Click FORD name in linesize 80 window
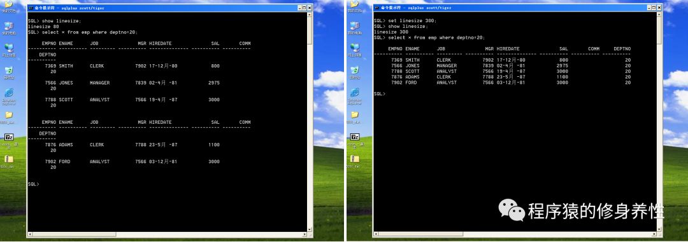Image resolution: width=688 pixels, height=242 pixels. point(64,161)
